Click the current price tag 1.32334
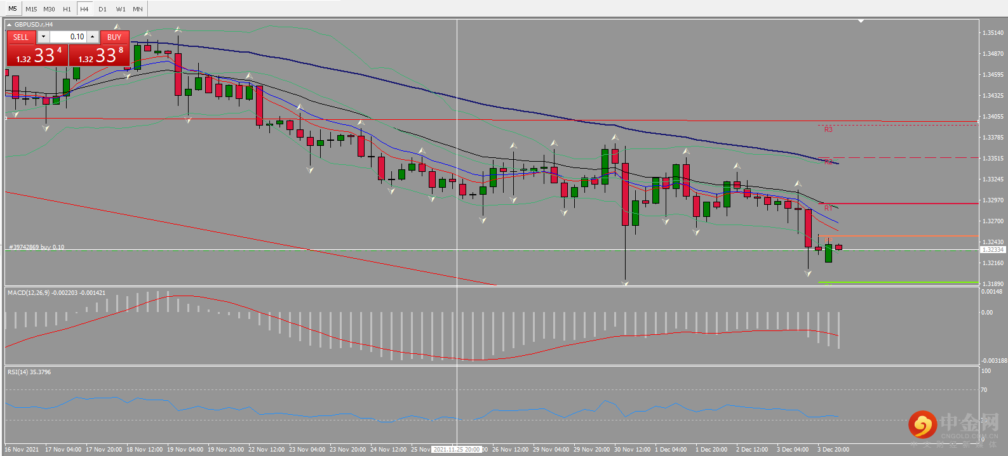This screenshot has width=1008, height=456. coord(993,250)
